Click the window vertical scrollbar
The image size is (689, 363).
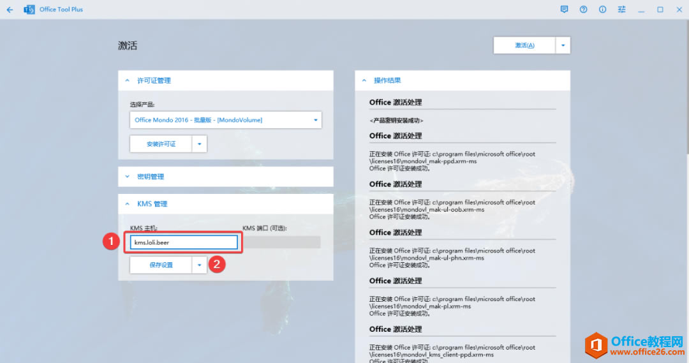(686, 88)
